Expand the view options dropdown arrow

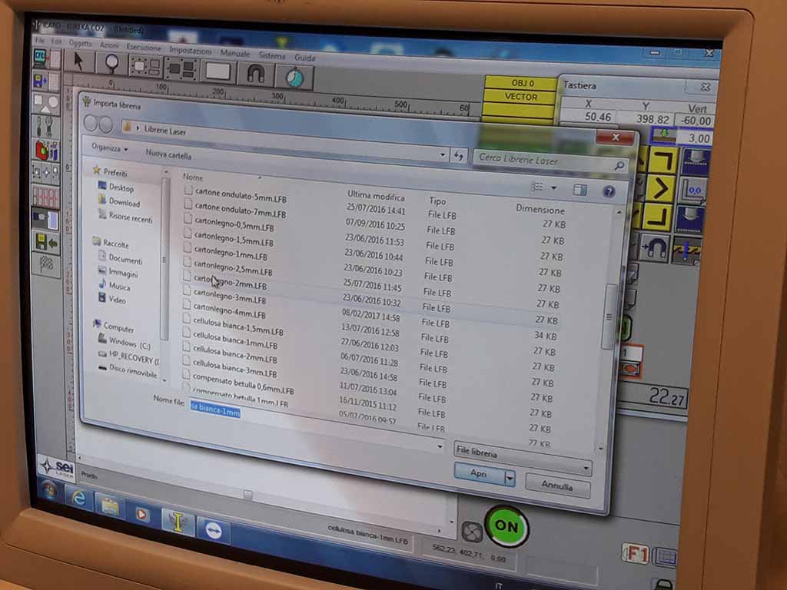pos(553,188)
